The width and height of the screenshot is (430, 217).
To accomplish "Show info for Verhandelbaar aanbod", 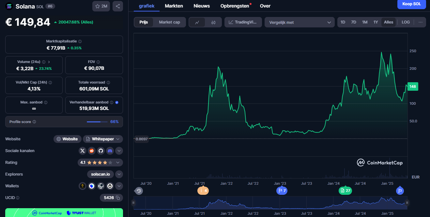I will point(112,102).
